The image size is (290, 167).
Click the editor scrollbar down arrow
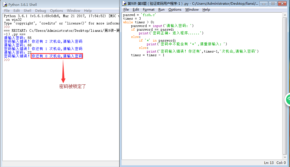[285, 157]
